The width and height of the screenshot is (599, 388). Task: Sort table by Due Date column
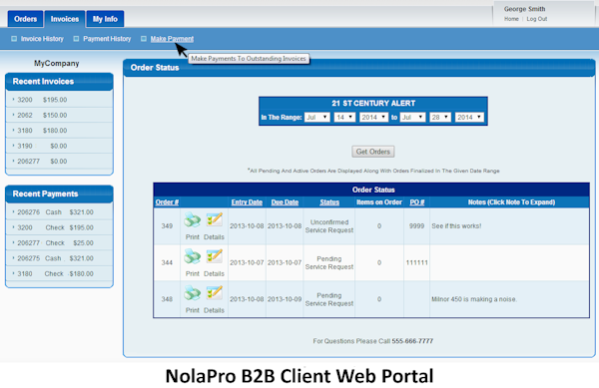tap(285, 202)
